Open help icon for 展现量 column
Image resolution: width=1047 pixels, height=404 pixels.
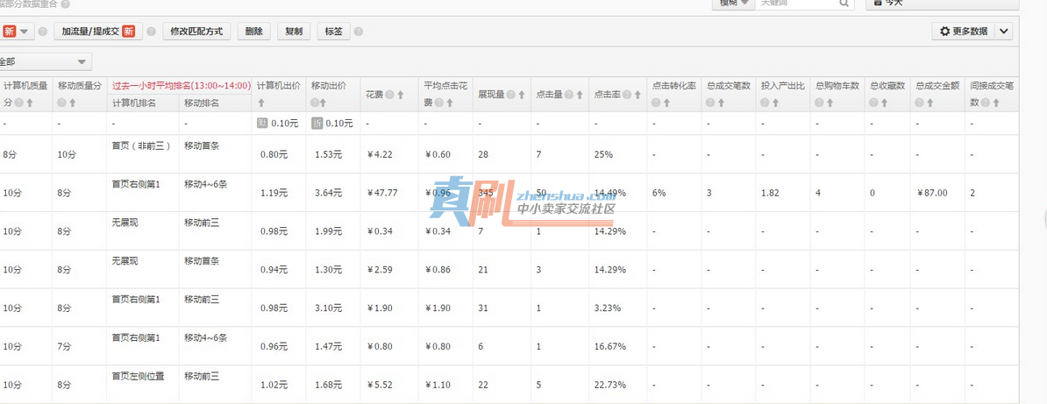511,95
